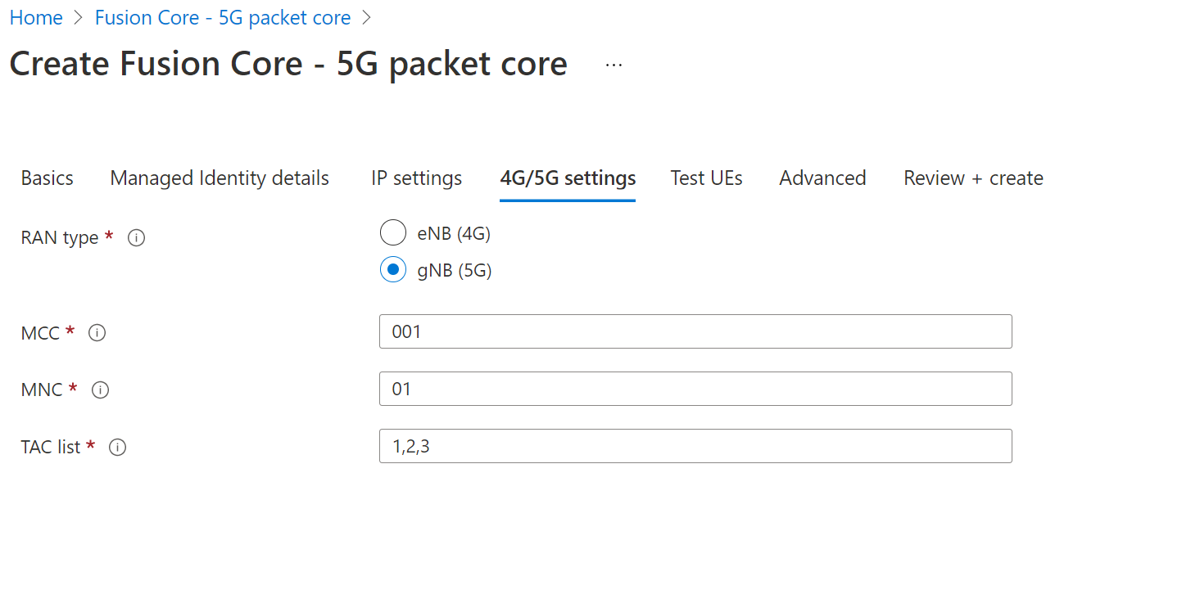Click chevron after Home breadcrumb
1200x590 pixels.
[79, 18]
